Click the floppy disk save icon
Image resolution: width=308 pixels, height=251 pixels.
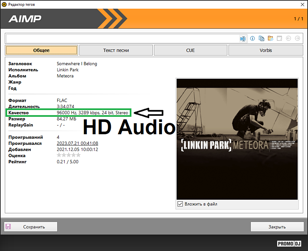click(x=8, y=227)
